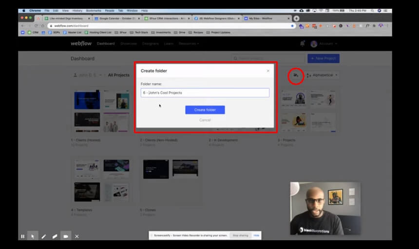Switch to the Google Calendar tab

click(117, 18)
